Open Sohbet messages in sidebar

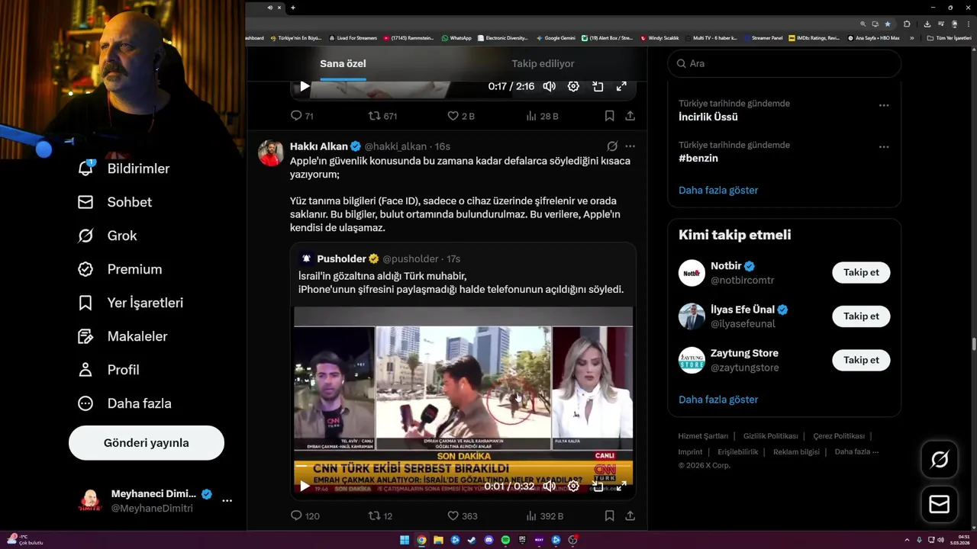114,202
